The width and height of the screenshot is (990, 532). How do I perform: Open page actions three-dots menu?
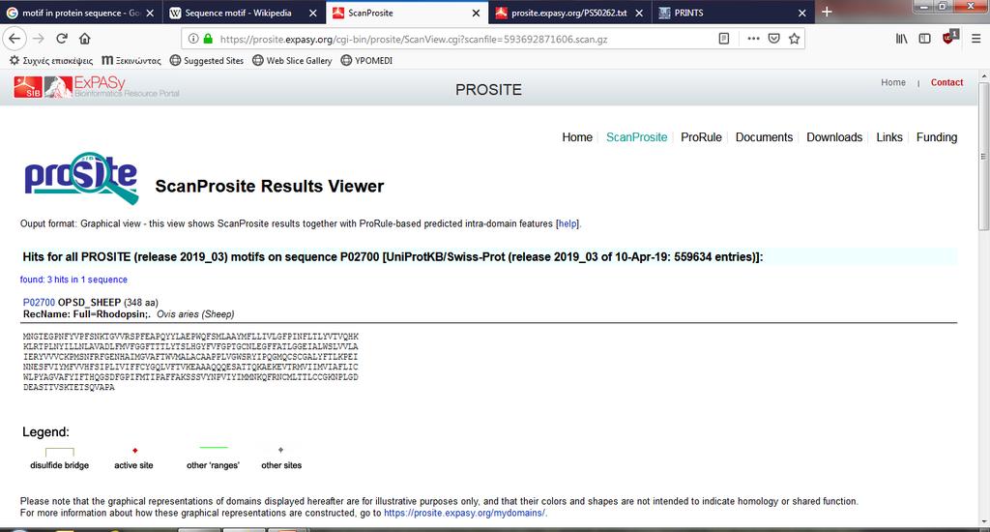click(x=753, y=39)
